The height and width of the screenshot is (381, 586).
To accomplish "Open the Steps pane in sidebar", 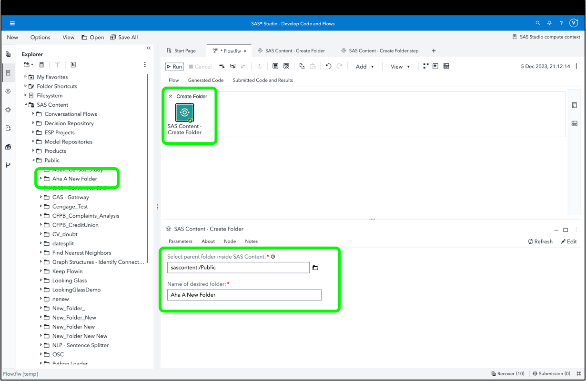I will point(8,91).
